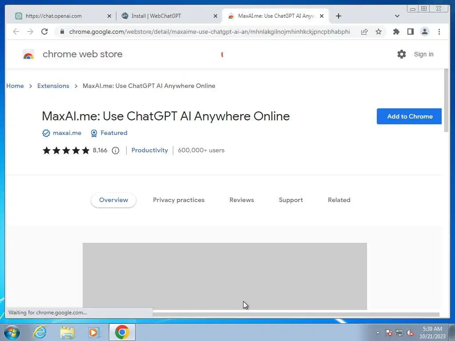Click the muted volume tray icon
This screenshot has height=341, width=455.
410,333
